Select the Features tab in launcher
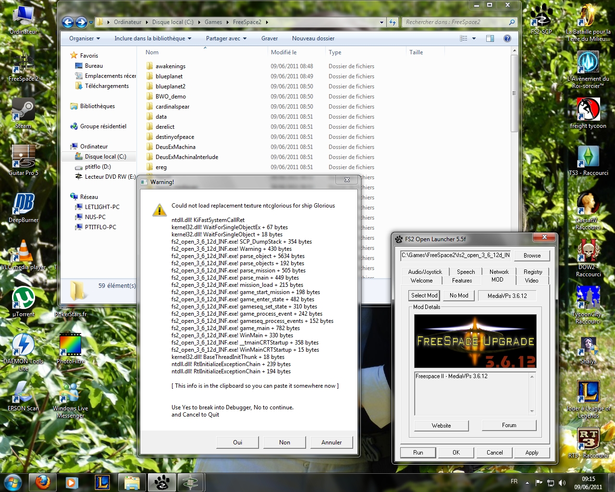The height and width of the screenshot is (492, 615). (x=462, y=281)
